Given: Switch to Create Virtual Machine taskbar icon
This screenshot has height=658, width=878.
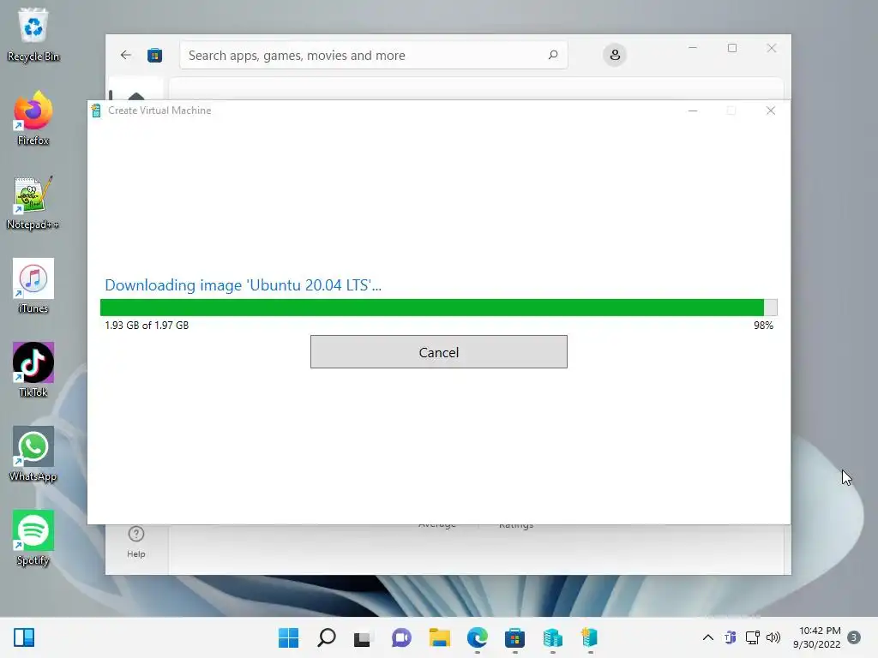Looking at the screenshot, I should (590, 637).
